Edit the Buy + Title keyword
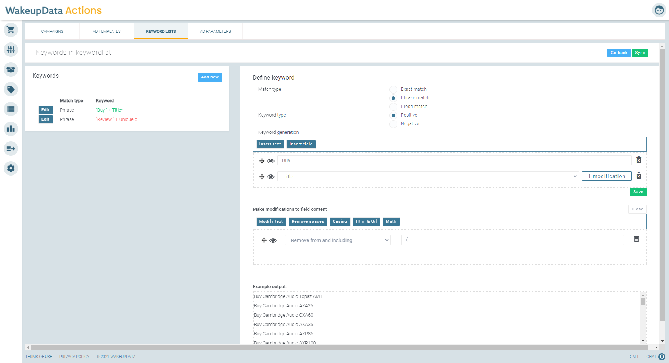This screenshot has width=669, height=363. [45, 110]
